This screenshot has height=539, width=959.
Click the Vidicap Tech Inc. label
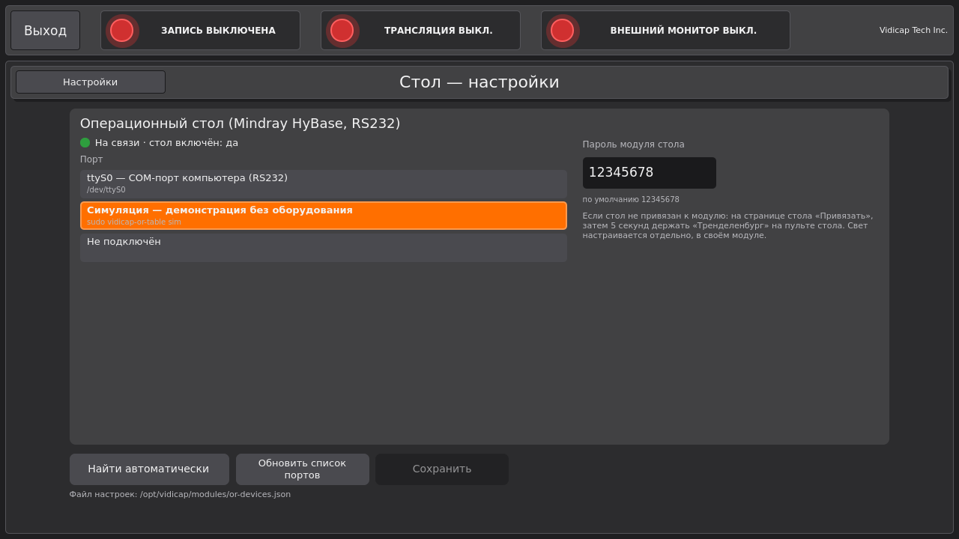point(913,31)
